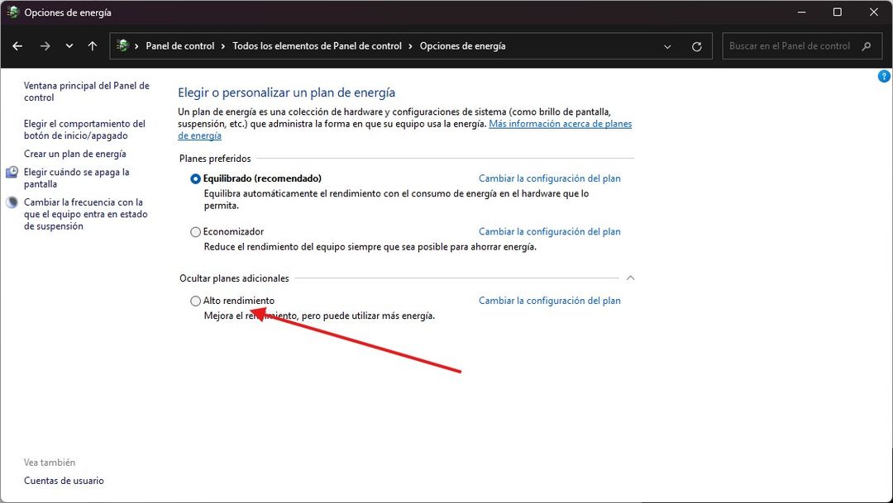Image resolution: width=893 pixels, height=503 pixels.
Task: Click the Back navigation arrow
Action: (17, 45)
